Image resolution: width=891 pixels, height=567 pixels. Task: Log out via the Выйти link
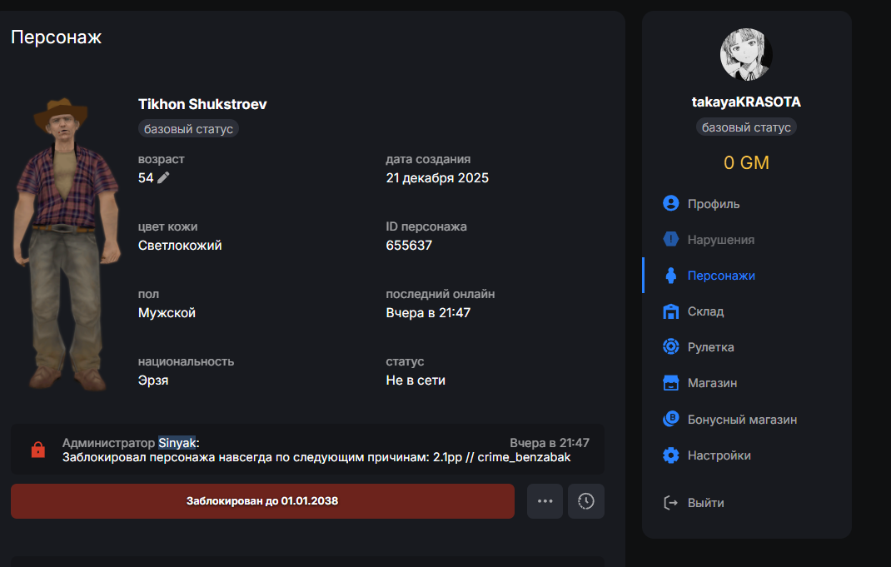(x=704, y=503)
